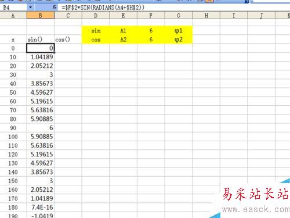
Task: Click the value 6 beside A2
Action: [151, 40]
